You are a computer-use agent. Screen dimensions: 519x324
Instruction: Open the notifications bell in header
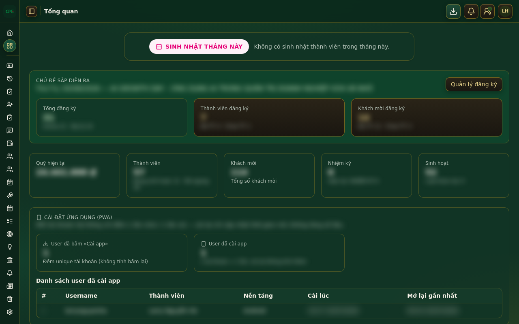coord(471,11)
